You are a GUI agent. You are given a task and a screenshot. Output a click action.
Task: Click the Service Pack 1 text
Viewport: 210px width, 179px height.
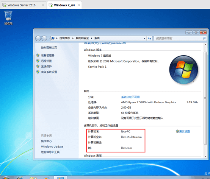tap(97, 67)
